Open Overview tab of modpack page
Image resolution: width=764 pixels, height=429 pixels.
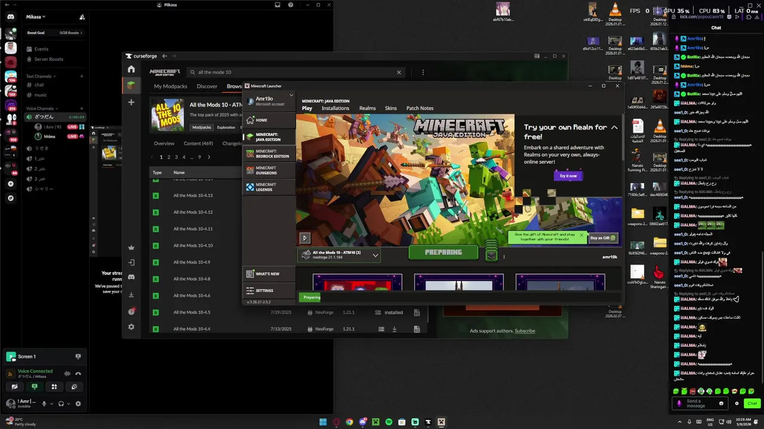[x=164, y=144]
